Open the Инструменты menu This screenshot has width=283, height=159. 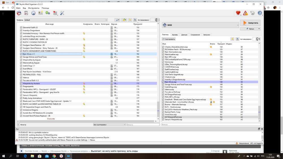34,8
